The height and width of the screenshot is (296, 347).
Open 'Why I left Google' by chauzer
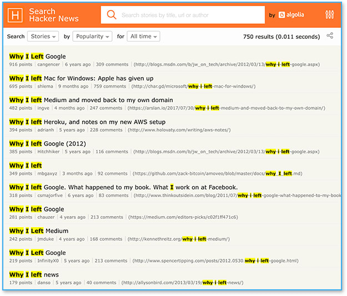click(x=37, y=209)
